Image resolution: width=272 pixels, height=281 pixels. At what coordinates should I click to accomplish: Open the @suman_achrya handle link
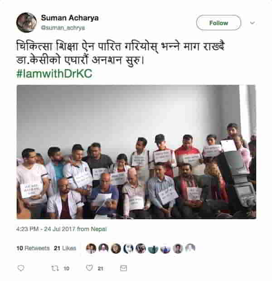pyautogui.click(x=63, y=28)
